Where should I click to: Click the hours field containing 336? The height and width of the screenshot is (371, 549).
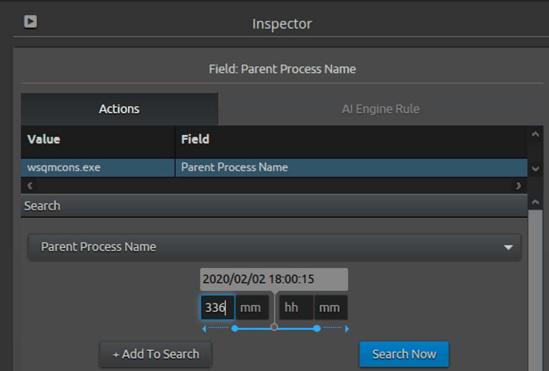point(217,308)
